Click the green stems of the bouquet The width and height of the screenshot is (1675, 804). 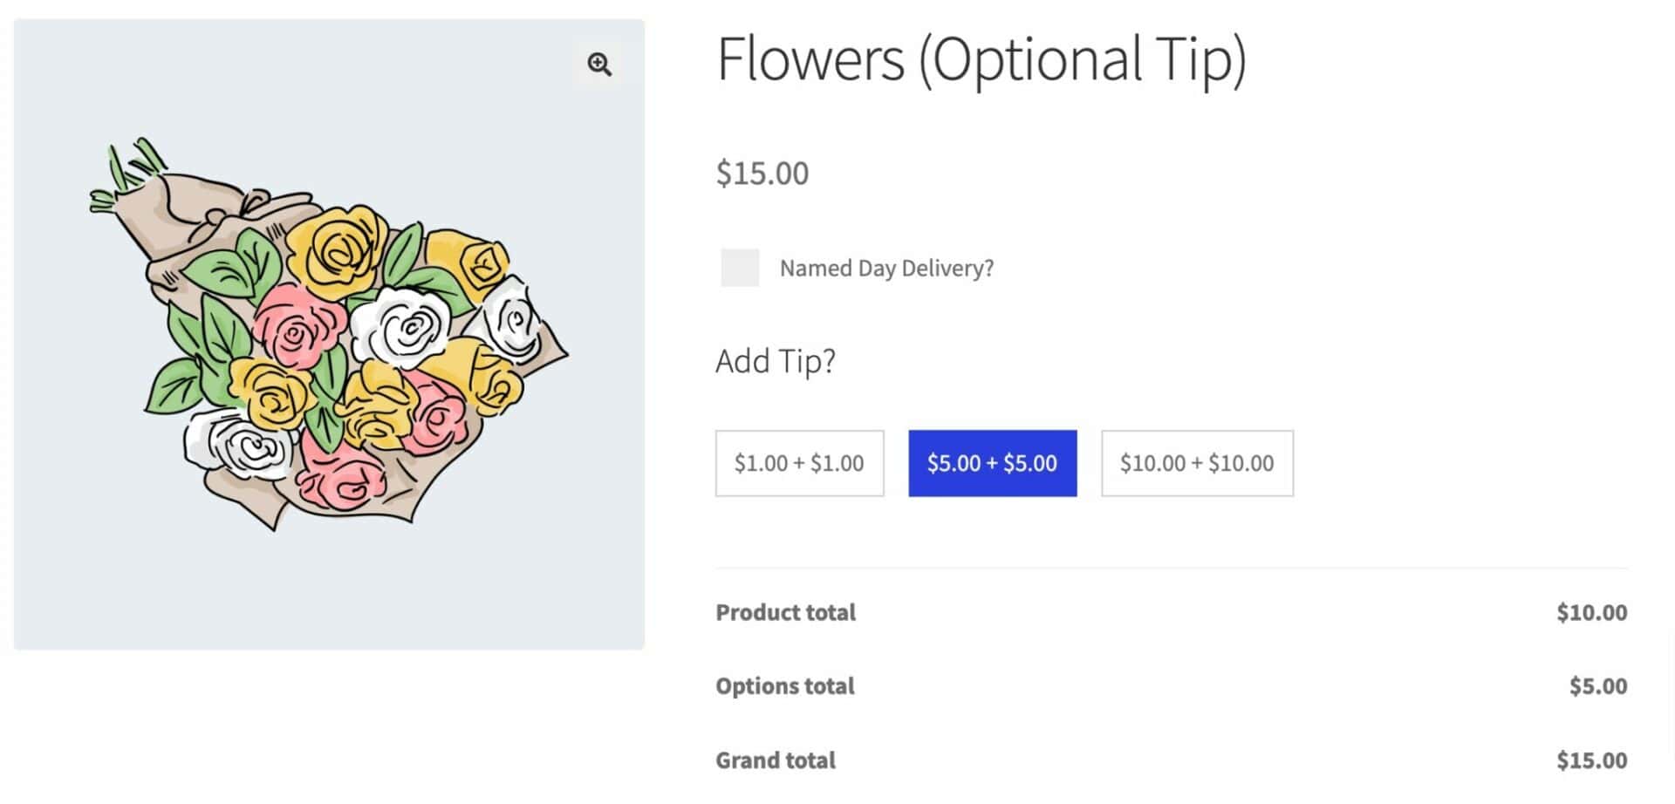[x=126, y=175]
